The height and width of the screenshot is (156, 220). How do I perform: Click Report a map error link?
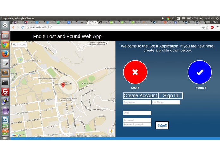[108, 136]
